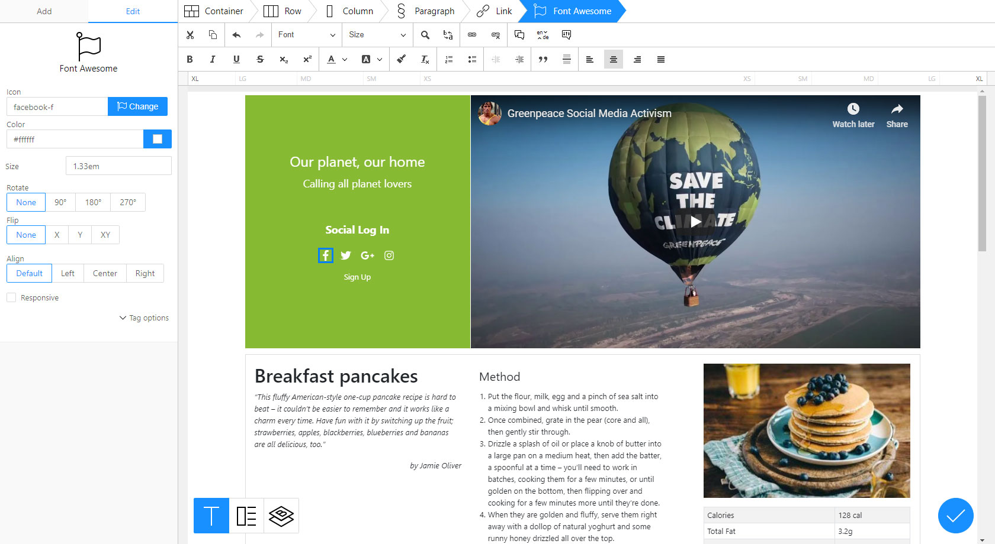This screenshot has width=995, height=544.
Task: Select Link in the breadcrumb
Action: pyautogui.click(x=495, y=11)
